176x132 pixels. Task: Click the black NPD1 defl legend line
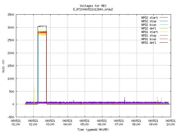(164, 43)
